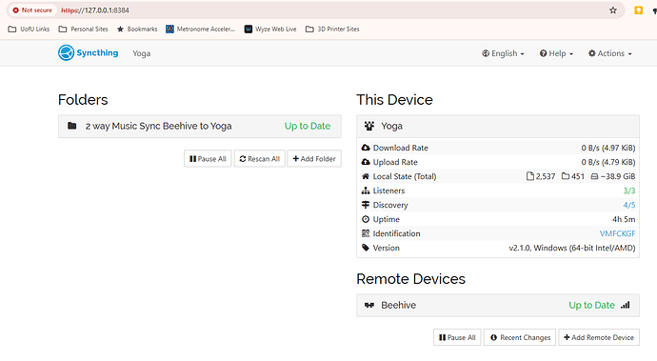
Task: Pause All remote devices button
Action: pyautogui.click(x=457, y=337)
